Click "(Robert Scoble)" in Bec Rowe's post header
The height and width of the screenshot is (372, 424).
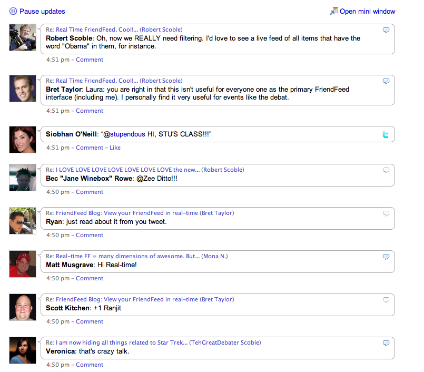[223, 170]
